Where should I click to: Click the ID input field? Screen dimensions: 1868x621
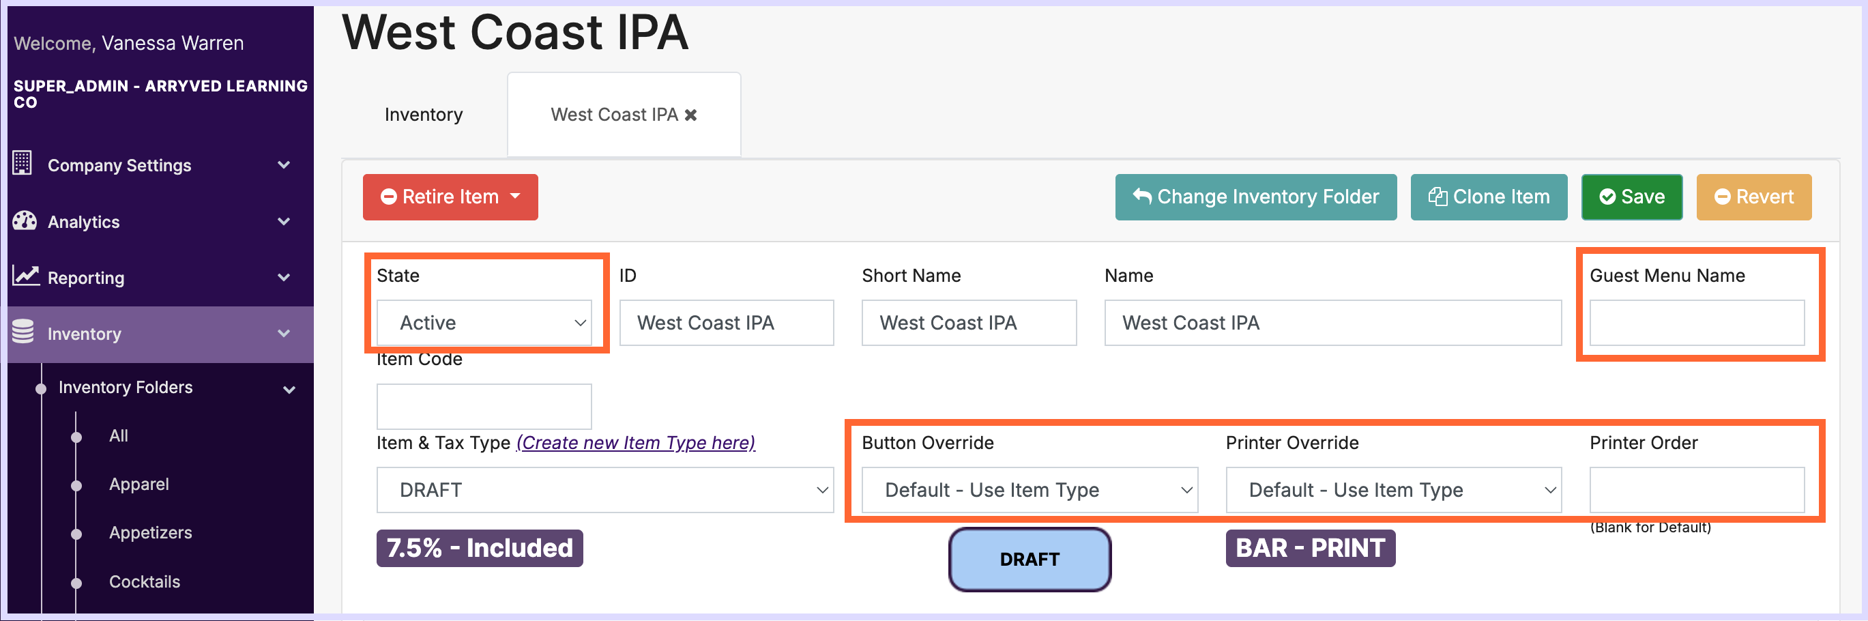(x=727, y=323)
